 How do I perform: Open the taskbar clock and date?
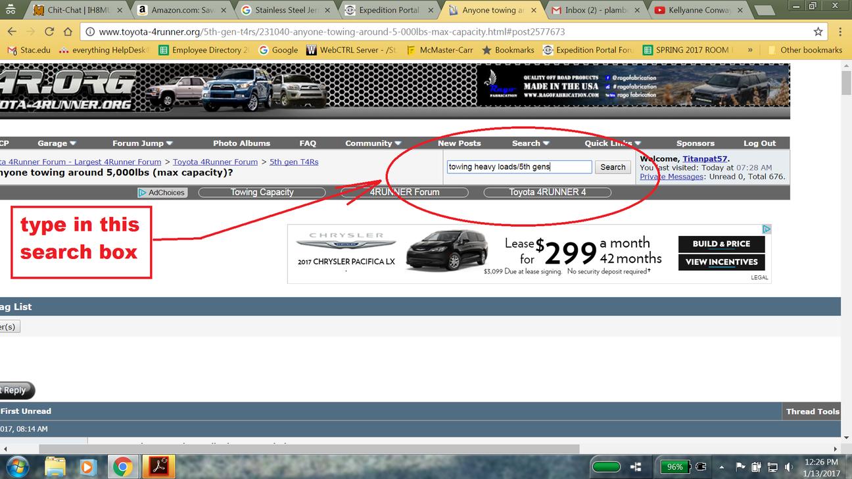[x=820, y=467]
